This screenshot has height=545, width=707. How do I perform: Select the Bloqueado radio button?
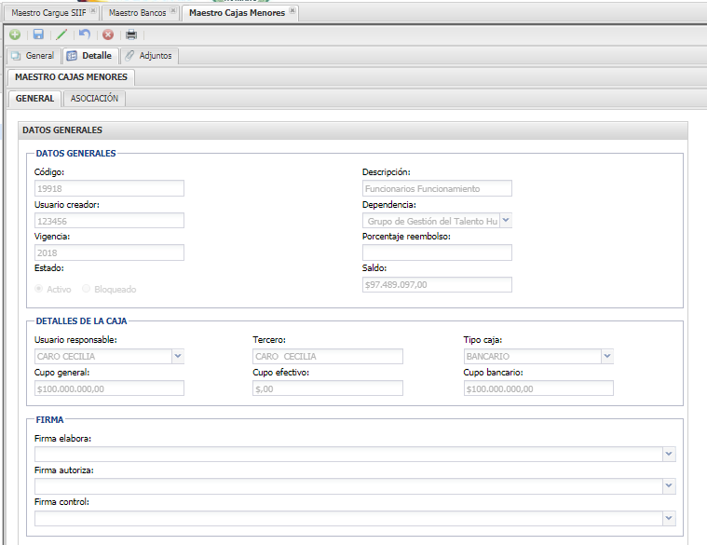click(88, 289)
